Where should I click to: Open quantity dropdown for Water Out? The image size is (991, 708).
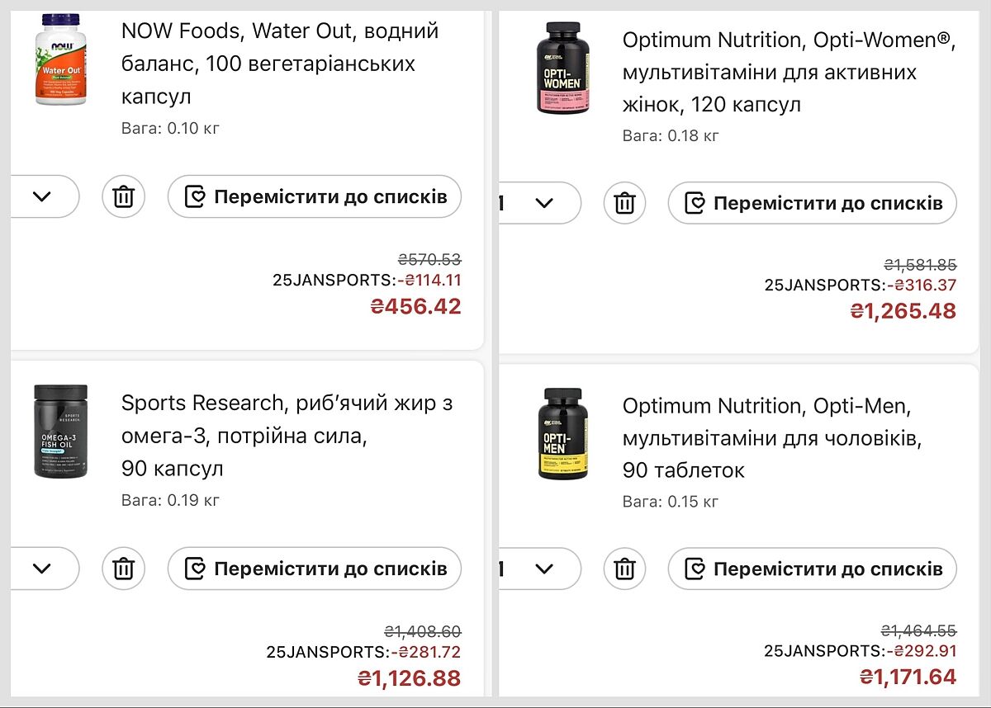click(x=43, y=197)
